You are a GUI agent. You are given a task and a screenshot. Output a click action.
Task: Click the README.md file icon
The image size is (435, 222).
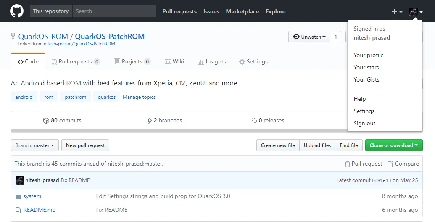click(x=18, y=210)
